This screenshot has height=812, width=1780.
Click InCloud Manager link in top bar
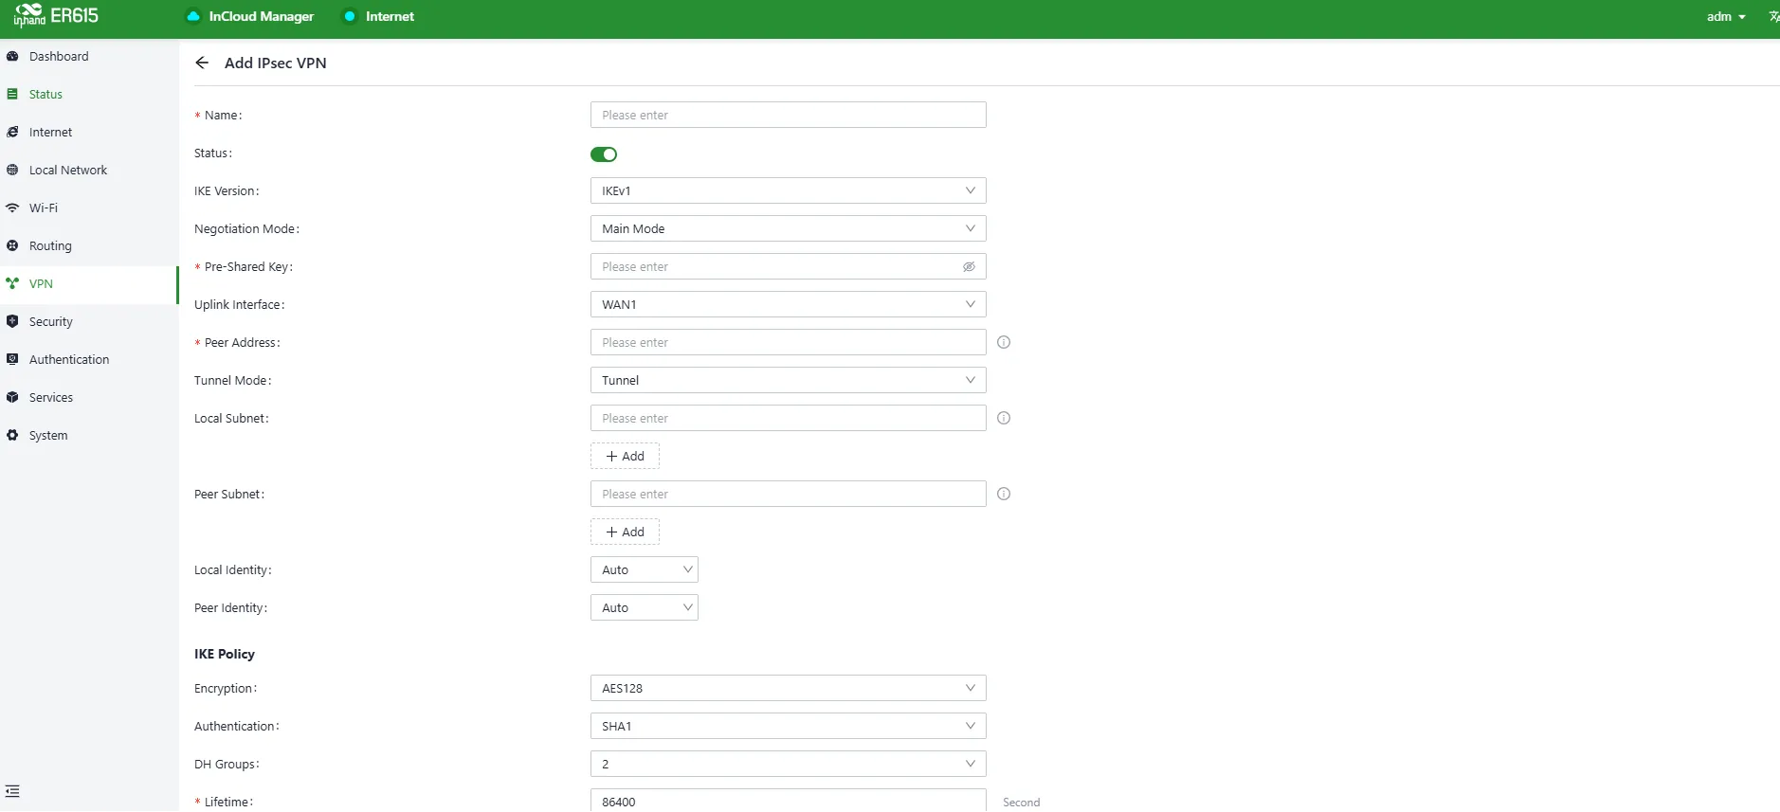(x=261, y=16)
